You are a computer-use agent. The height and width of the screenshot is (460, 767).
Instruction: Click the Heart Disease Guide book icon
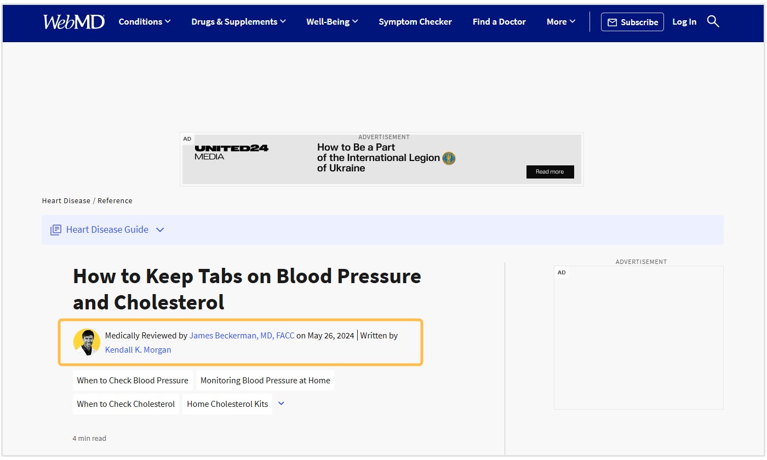pos(56,230)
